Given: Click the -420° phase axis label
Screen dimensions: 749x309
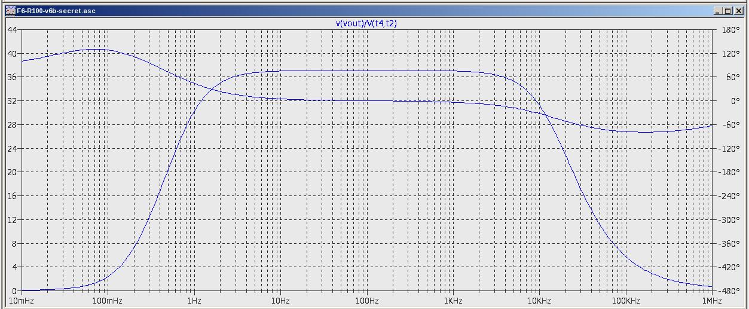Looking at the screenshot, I should tap(729, 267).
